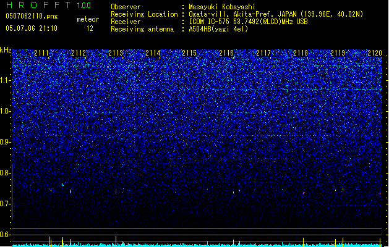
Task: Click the 2115 time marker
Action: (189, 53)
